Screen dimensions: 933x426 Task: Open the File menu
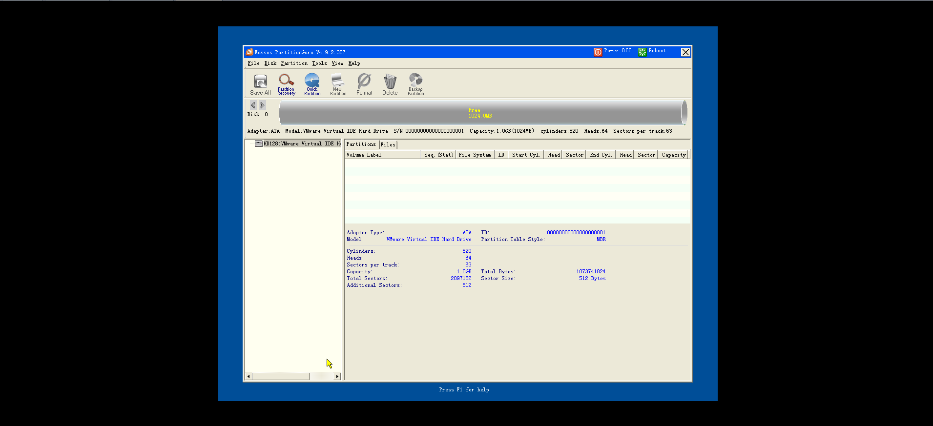click(253, 63)
